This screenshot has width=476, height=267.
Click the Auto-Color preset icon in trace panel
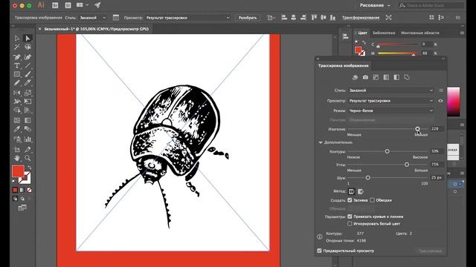355,77
